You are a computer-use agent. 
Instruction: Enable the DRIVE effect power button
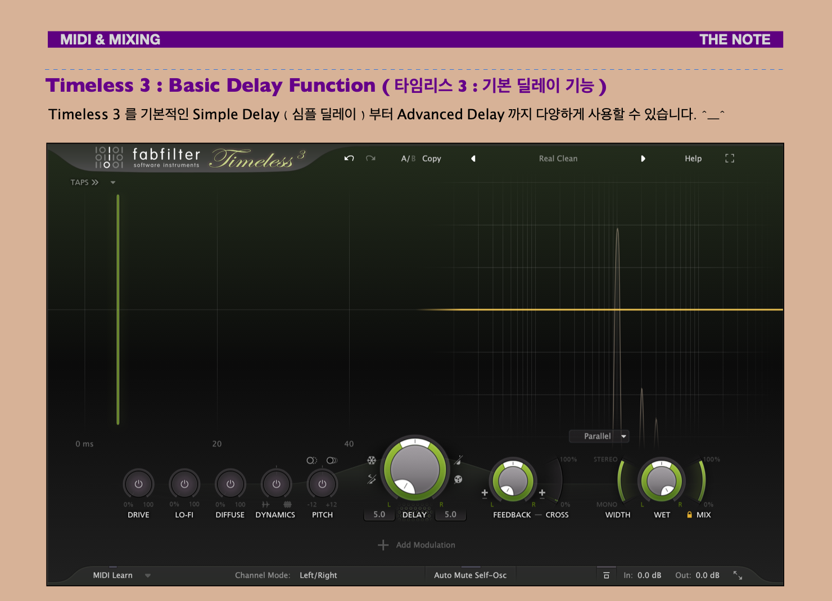(138, 484)
